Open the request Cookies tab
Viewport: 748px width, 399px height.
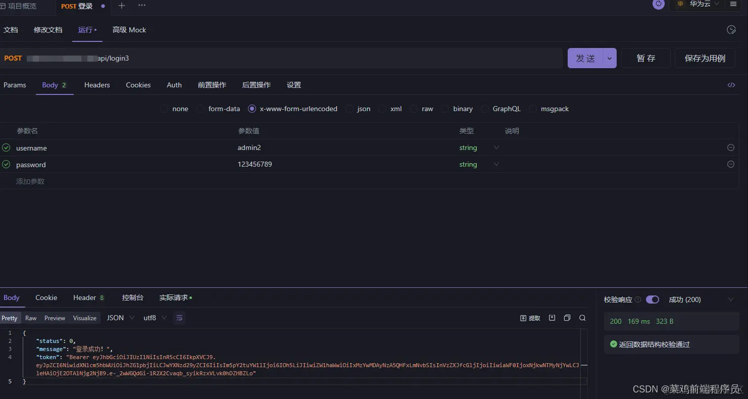click(x=138, y=85)
